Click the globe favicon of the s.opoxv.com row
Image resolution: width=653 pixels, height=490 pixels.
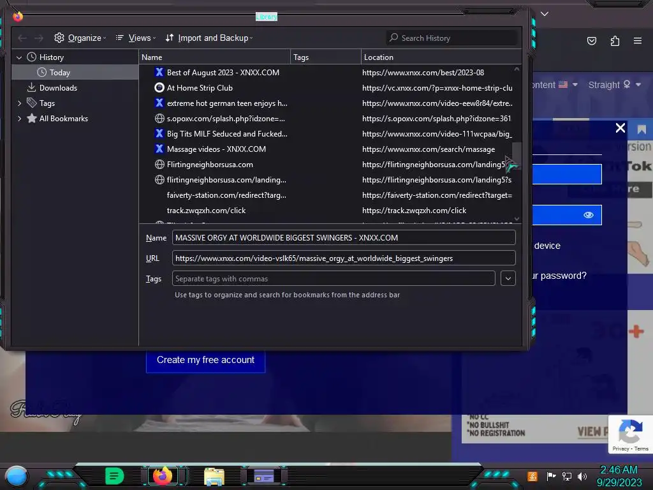pos(159,118)
